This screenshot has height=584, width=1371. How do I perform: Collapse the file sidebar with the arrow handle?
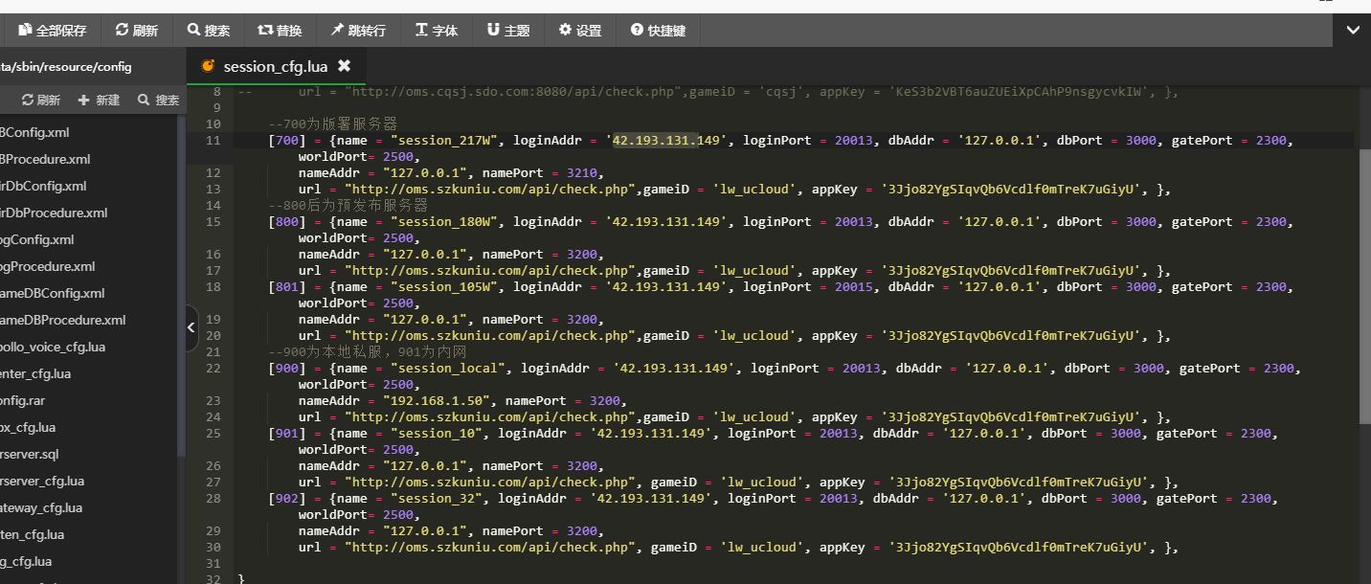[191, 327]
